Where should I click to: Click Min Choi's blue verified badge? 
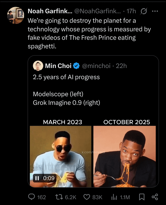click(76, 66)
